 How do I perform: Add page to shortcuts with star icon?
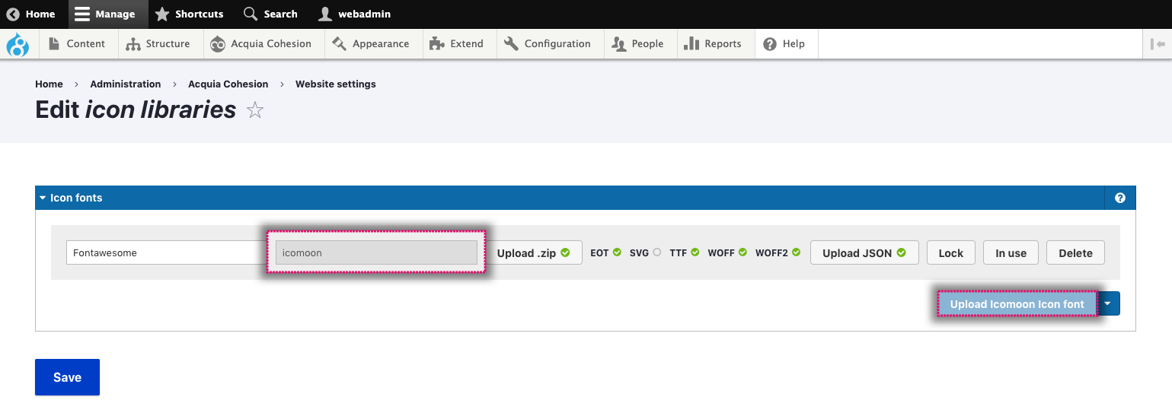(x=255, y=111)
